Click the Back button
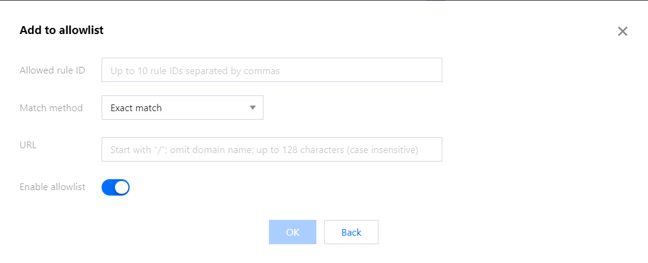The width and height of the screenshot is (648, 263). pyautogui.click(x=351, y=232)
